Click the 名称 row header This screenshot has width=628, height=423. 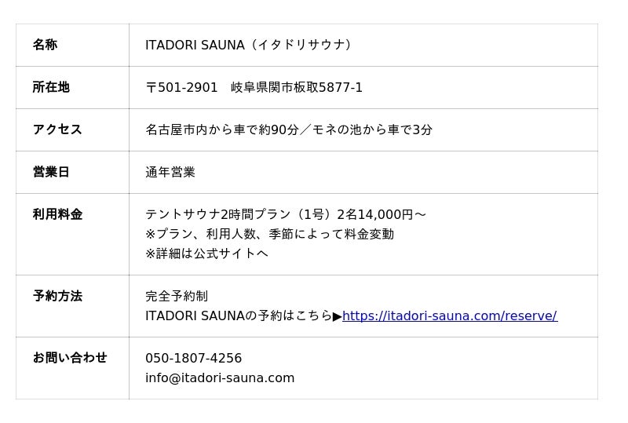click(45, 45)
